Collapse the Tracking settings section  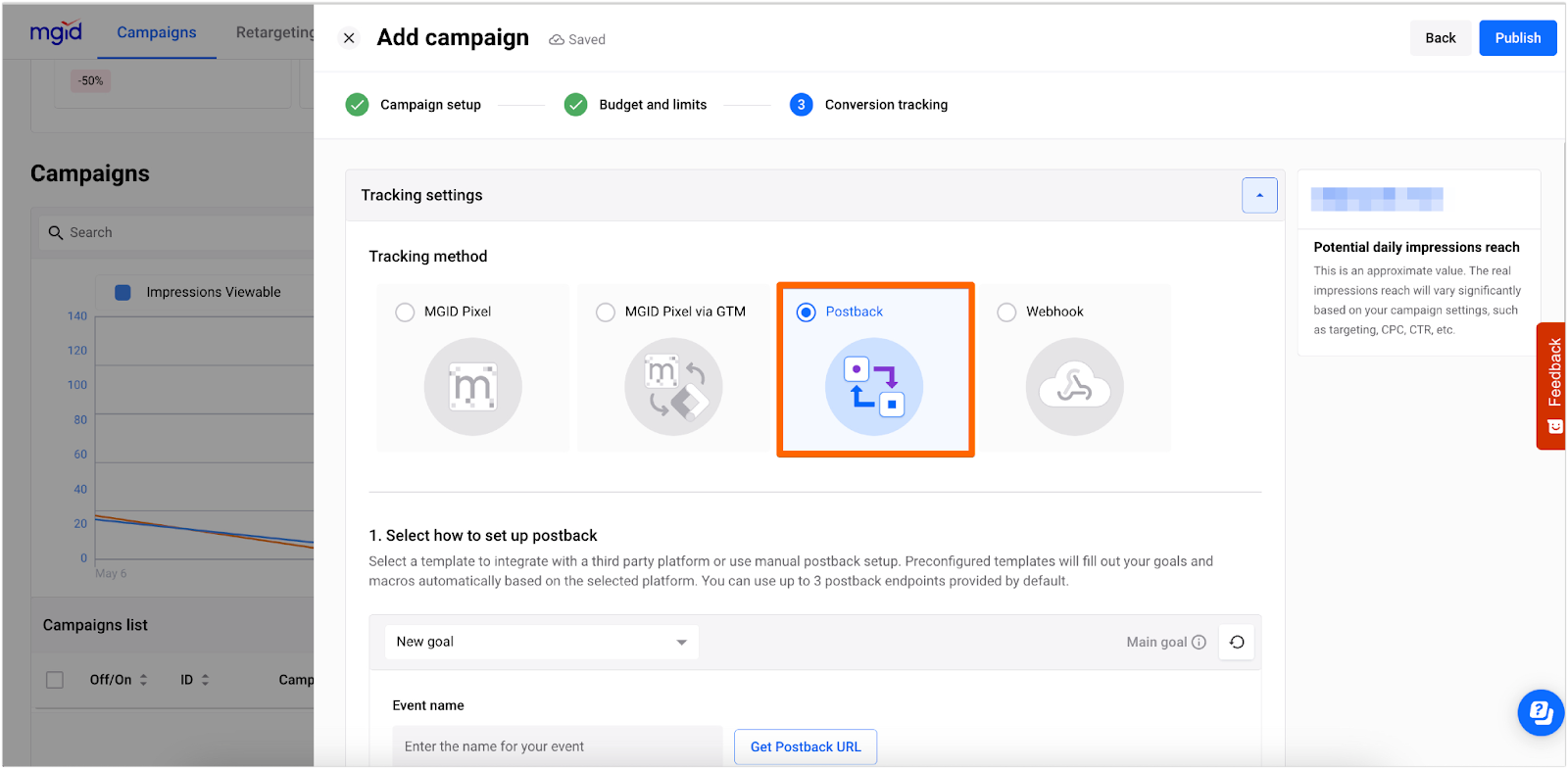tap(1259, 195)
